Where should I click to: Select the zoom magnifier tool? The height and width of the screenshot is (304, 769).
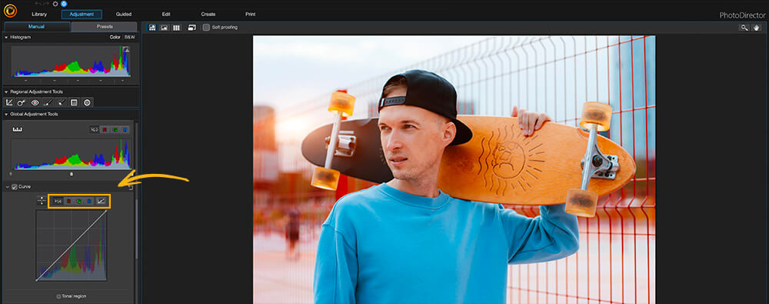(744, 28)
